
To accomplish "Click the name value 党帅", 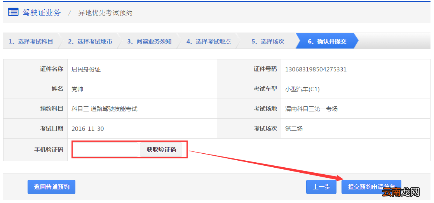I will coord(77,89).
